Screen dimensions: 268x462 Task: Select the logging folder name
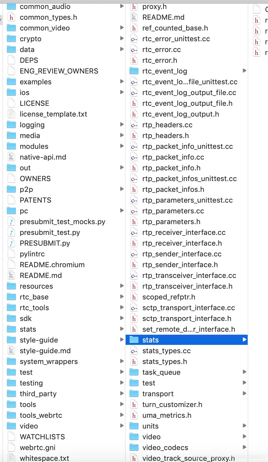pos(32,125)
